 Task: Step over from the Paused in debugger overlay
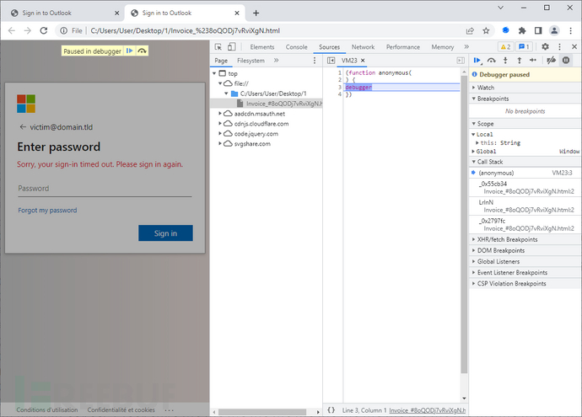tap(143, 51)
